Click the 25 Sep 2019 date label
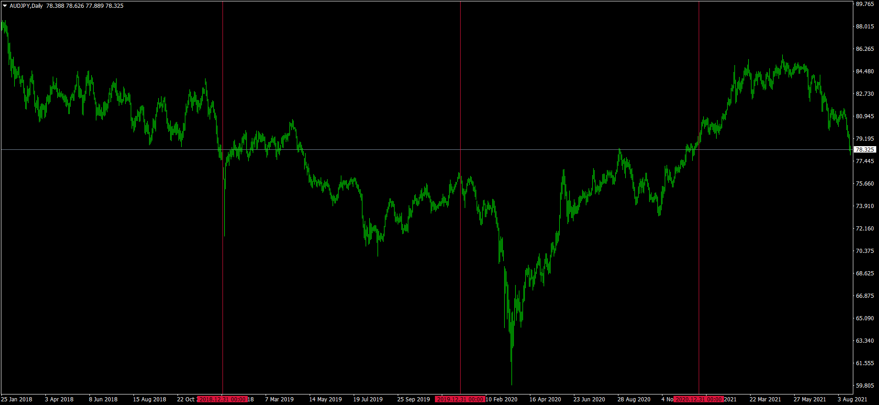Image resolution: width=879 pixels, height=405 pixels. (x=413, y=400)
